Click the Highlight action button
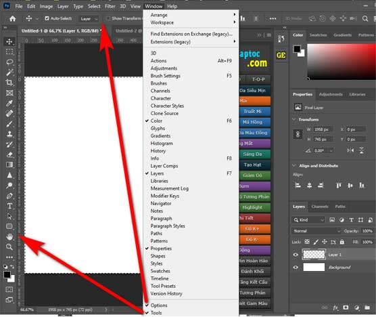Screen dimensions: 376x317 255,207
